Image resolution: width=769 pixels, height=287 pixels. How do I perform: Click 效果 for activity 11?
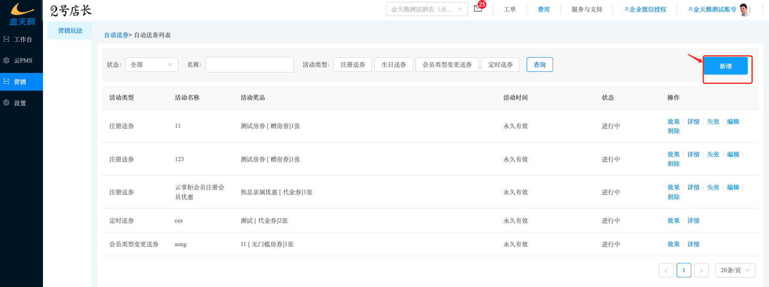(x=673, y=121)
